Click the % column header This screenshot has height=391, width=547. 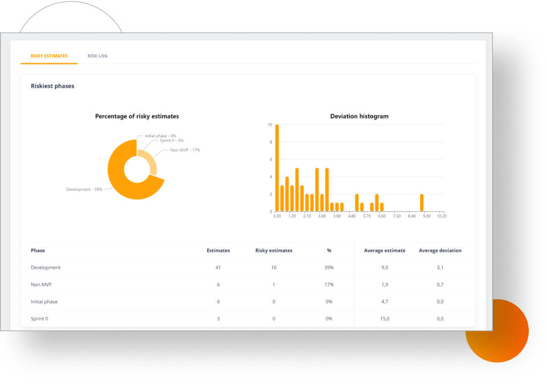329,250
